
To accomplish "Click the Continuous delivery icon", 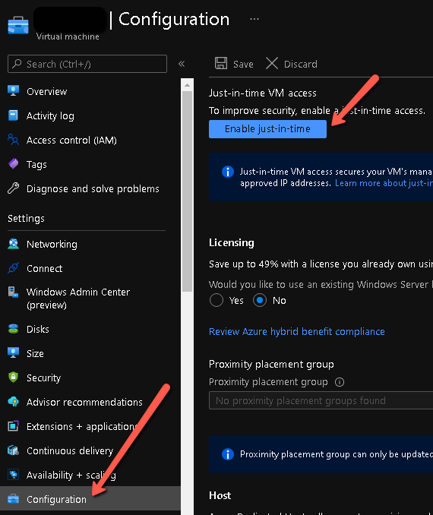I will click(x=13, y=450).
